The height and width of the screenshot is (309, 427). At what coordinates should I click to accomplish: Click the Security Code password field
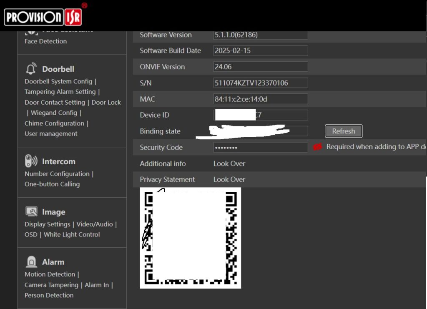click(x=260, y=147)
